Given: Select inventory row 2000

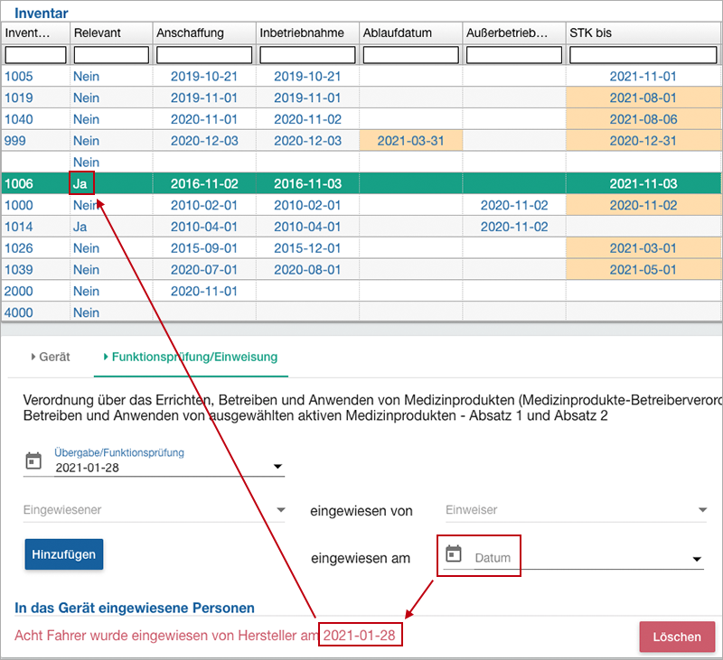Looking at the screenshot, I should coord(361,291).
